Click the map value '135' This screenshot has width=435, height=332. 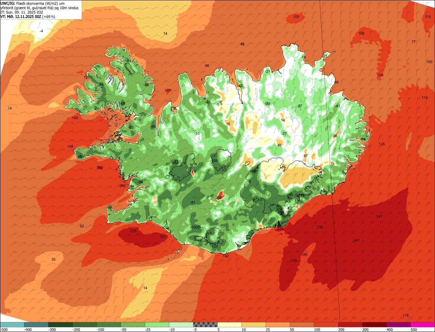coord(382,144)
